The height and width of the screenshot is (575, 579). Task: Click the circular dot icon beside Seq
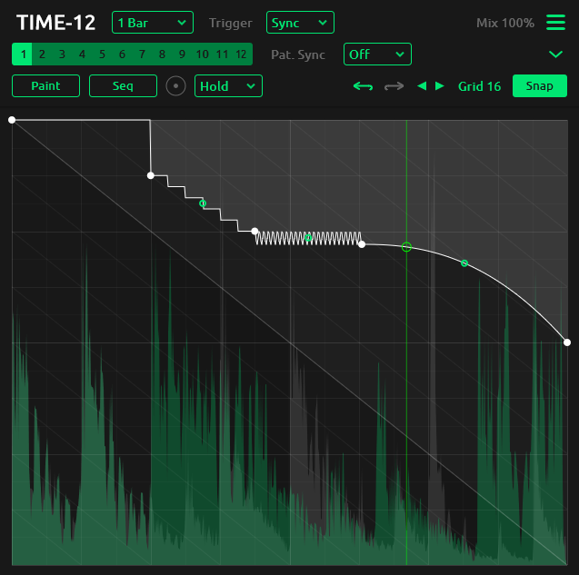[x=176, y=86]
